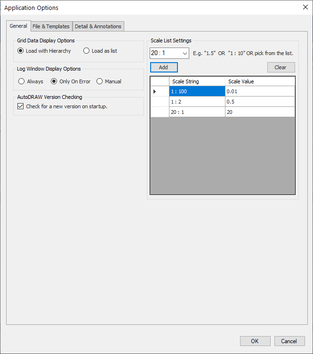Open the scale combo box dropdown arrow
Screen dimensions: 313x354
click(185, 53)
